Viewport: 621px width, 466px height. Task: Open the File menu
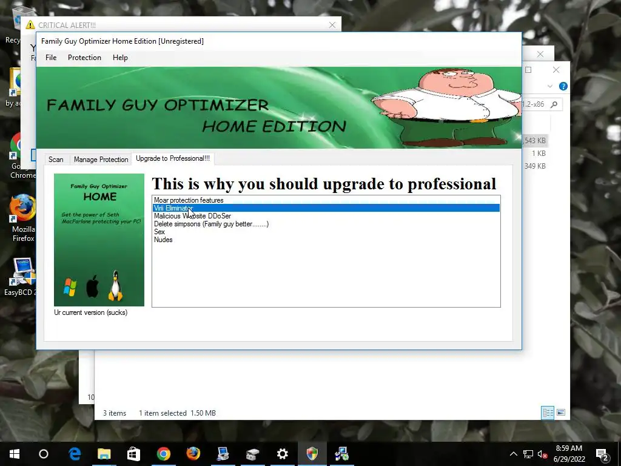tap(51, 58)
